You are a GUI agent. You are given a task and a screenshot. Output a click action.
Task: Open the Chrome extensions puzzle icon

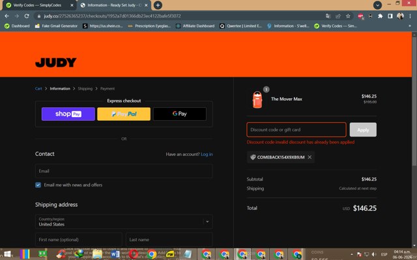[381, 16]
